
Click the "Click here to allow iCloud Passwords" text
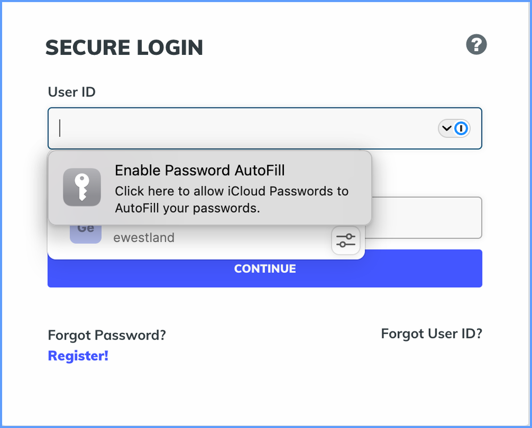(232, 191)
